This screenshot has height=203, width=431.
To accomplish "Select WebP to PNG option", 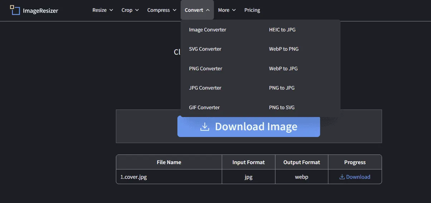I will (284, 49).
